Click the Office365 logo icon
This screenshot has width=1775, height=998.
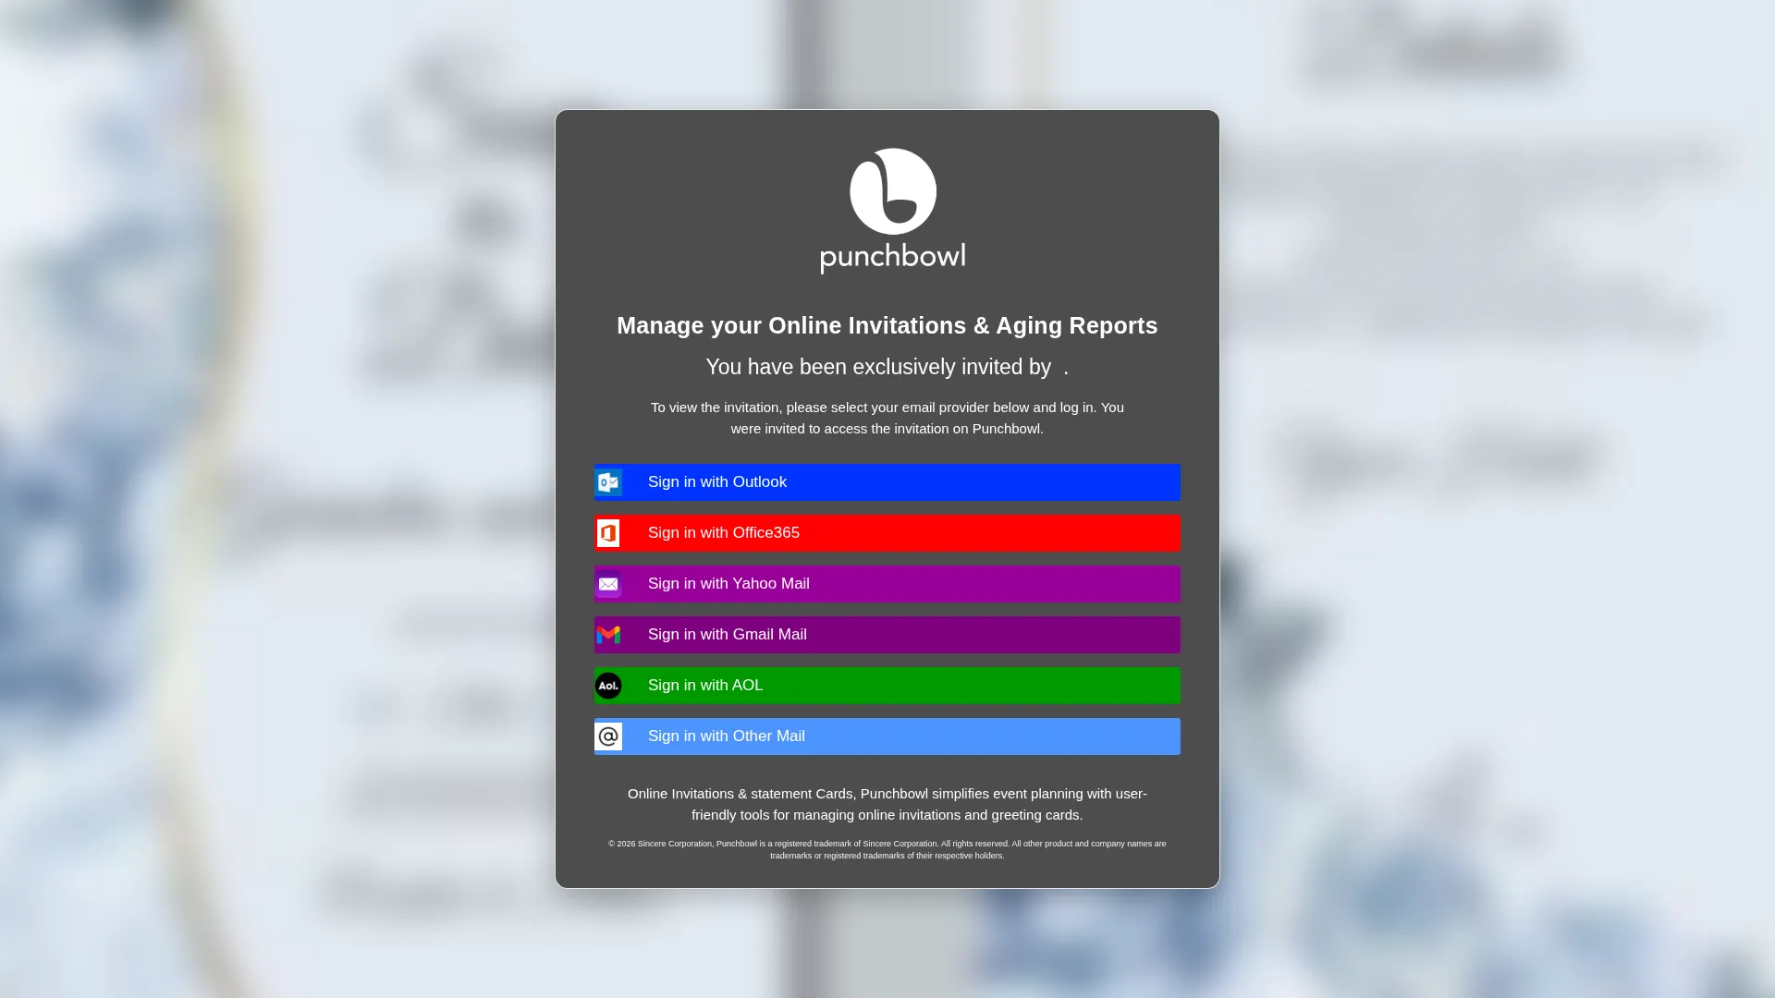coord(608,533)
